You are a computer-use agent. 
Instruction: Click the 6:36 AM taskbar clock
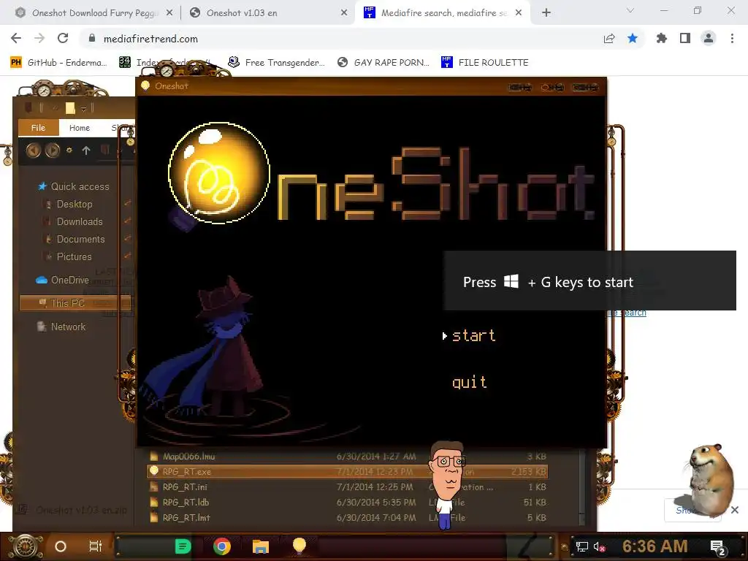[x=655, y=546]
